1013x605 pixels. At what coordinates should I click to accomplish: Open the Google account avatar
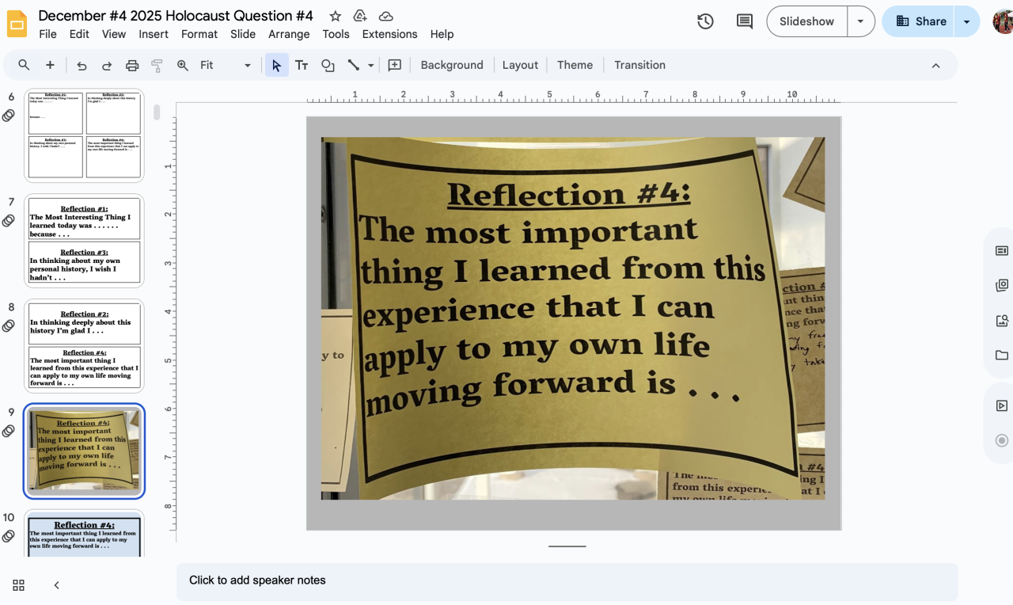click(x=1004, y=21)
